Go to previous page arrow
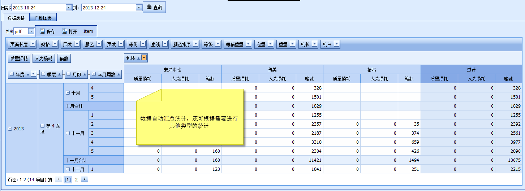The width and height of the screenshot is (525, 191). tap(58, 179)
